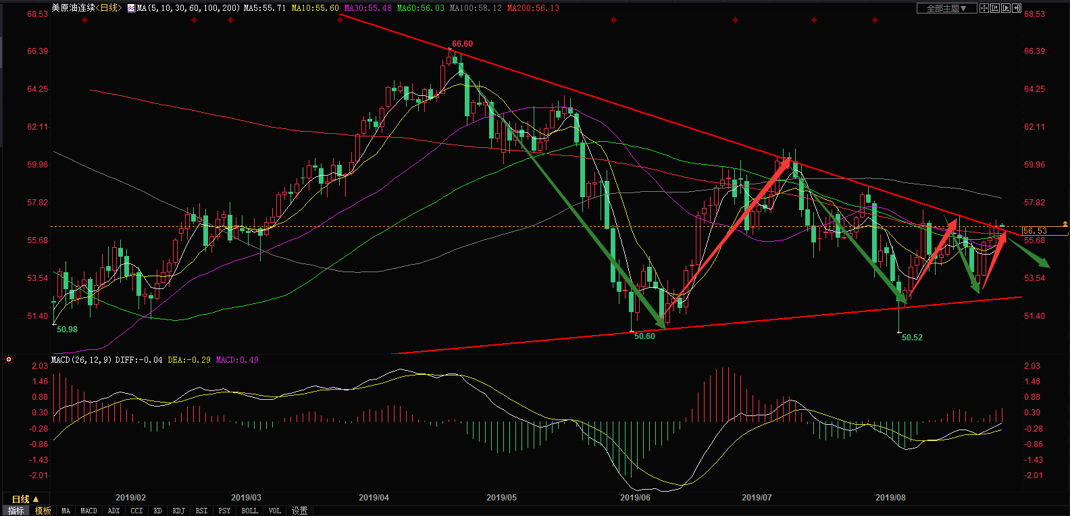
Task: Click the crosshair cursor icon
Action: click(984, 8)
